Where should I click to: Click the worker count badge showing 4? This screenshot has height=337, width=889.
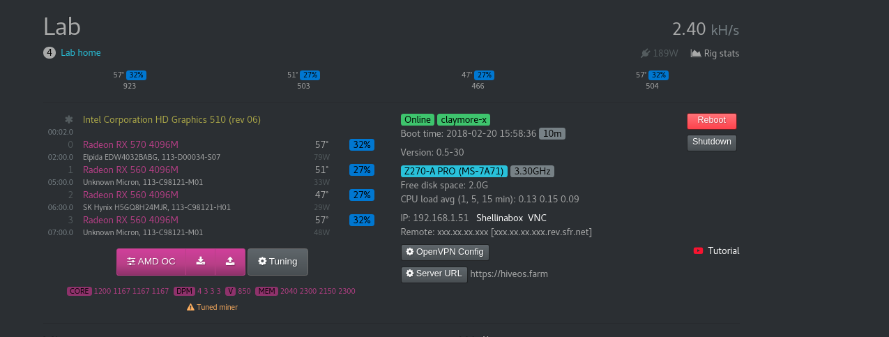coord(50,52)
